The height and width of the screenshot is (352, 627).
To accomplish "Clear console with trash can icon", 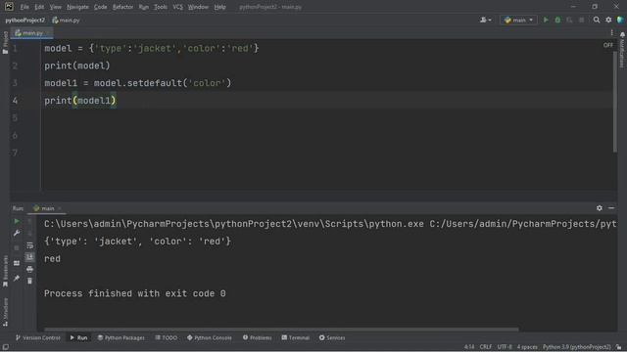I will click(x=29, y=281).
